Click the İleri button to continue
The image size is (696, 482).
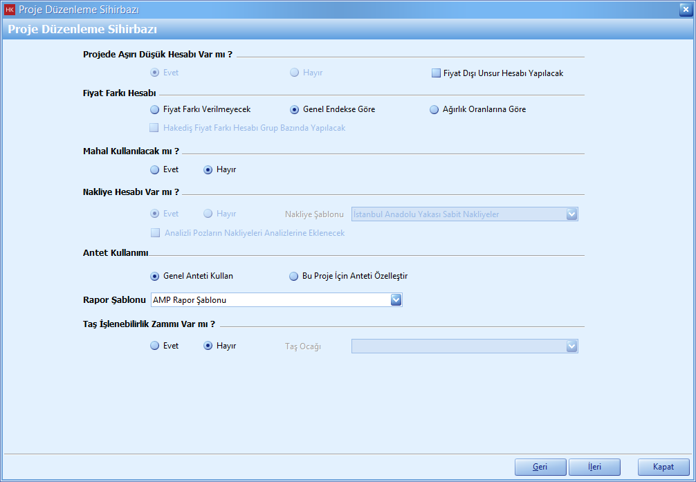[594, 467]
